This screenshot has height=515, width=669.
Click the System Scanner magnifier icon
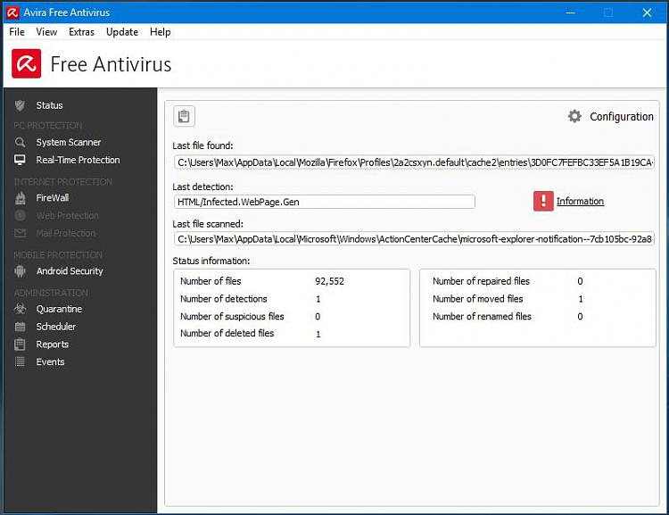coord(20,142)
